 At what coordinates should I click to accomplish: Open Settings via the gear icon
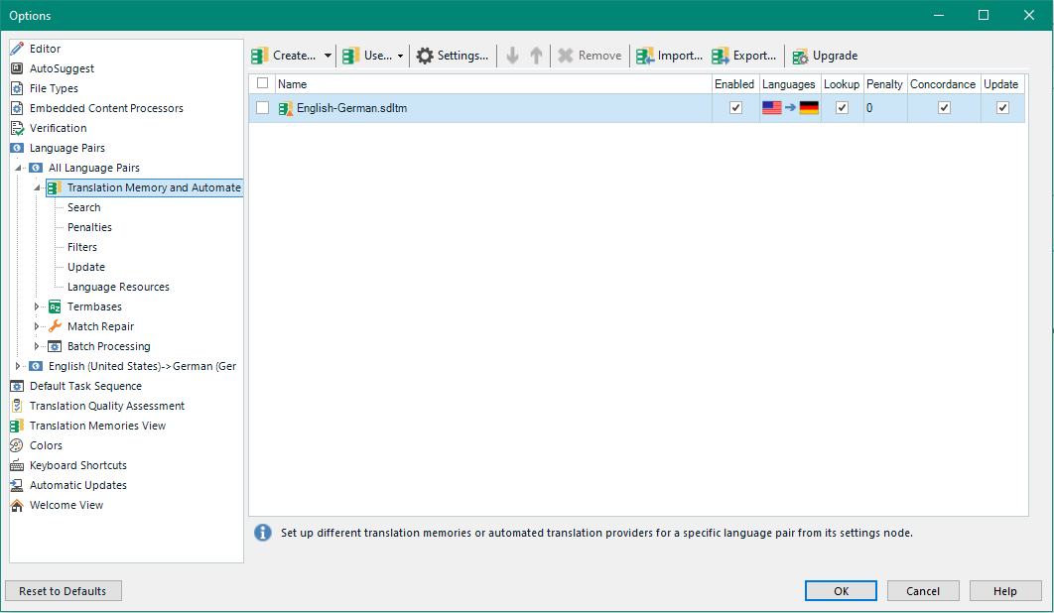coord(425,56)
